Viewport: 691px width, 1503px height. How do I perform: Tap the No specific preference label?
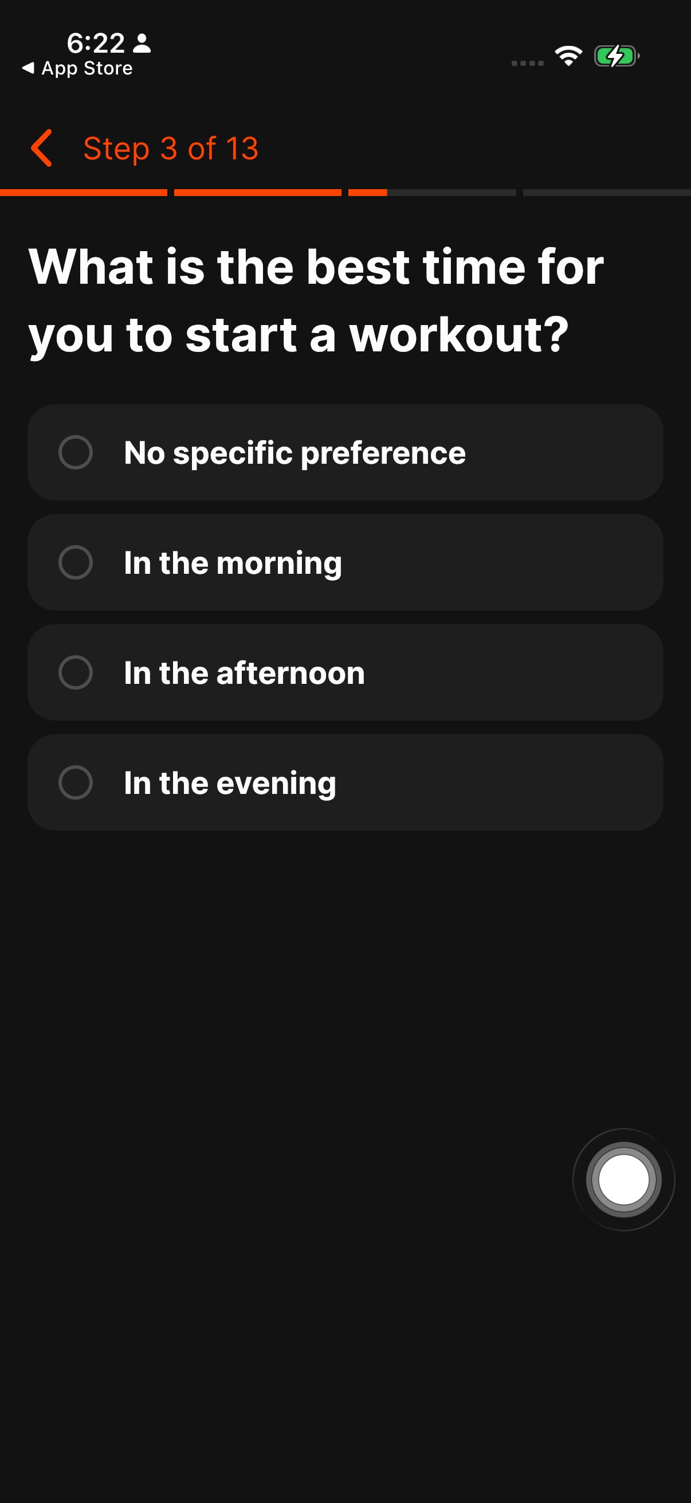(295, 453)
